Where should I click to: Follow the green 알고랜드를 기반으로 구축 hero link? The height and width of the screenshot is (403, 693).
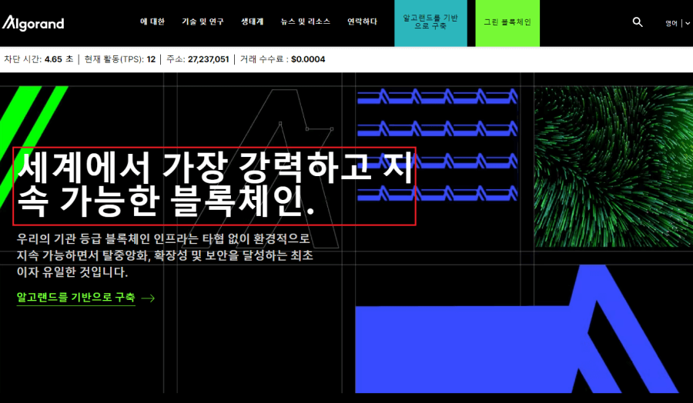pyautogui.click(x=75, y=298)
